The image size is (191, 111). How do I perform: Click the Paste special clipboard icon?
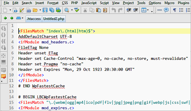pyautogui.click(x=105, y=10)
